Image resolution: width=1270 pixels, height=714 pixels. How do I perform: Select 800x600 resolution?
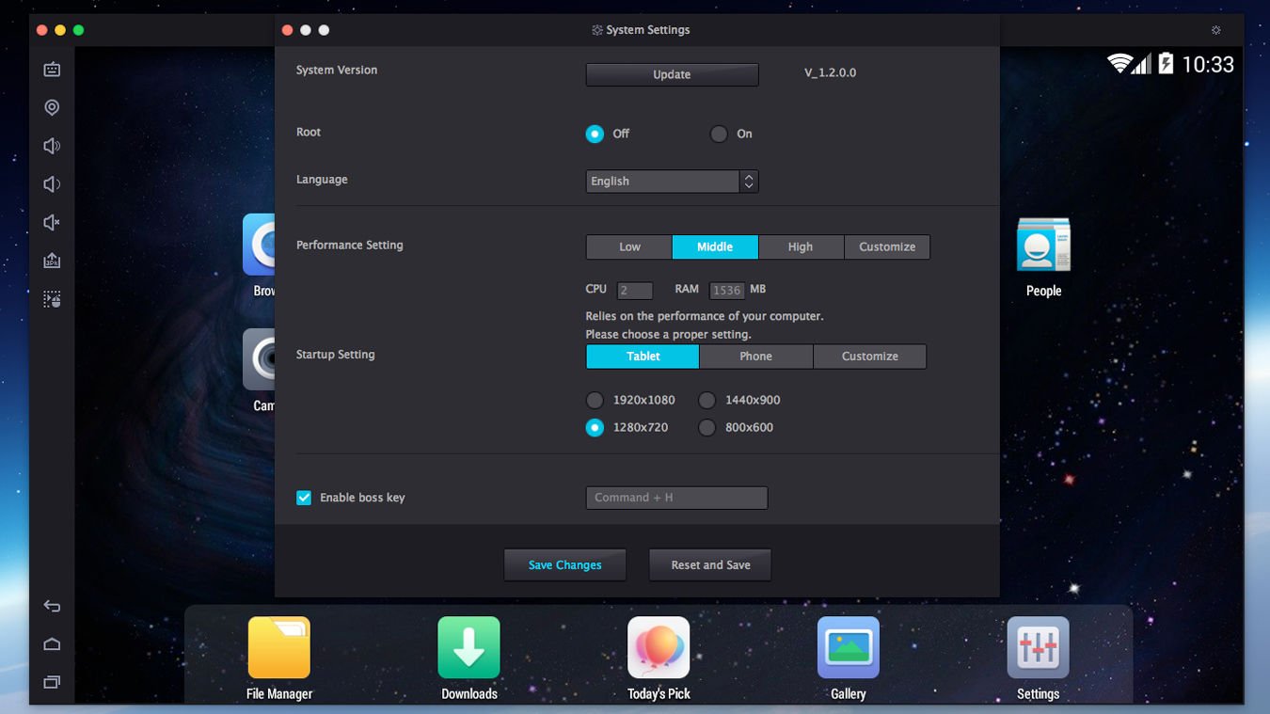point(706,427)
